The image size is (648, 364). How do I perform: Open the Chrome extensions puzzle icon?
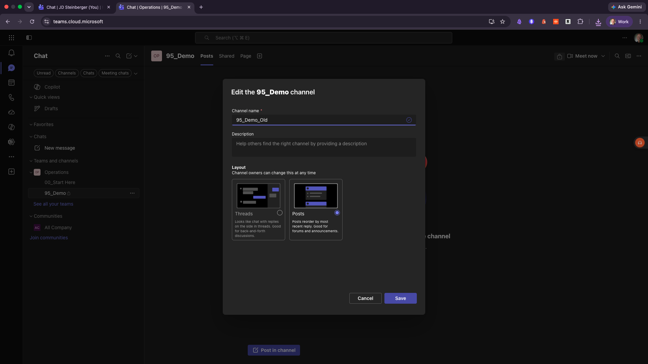tap(580, 22)
